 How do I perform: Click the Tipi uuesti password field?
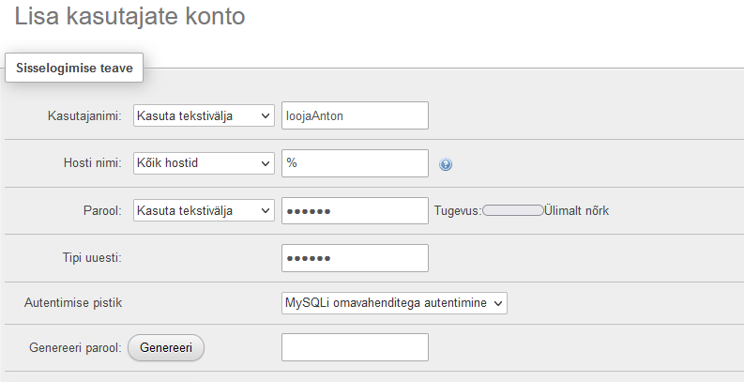coord(355,258)
